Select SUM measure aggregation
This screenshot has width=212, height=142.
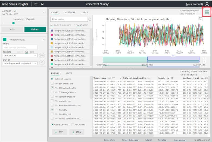tap(32, 52)
